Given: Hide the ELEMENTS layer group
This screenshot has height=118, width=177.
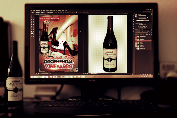Looking at the screenshot, I should (136, 44).
